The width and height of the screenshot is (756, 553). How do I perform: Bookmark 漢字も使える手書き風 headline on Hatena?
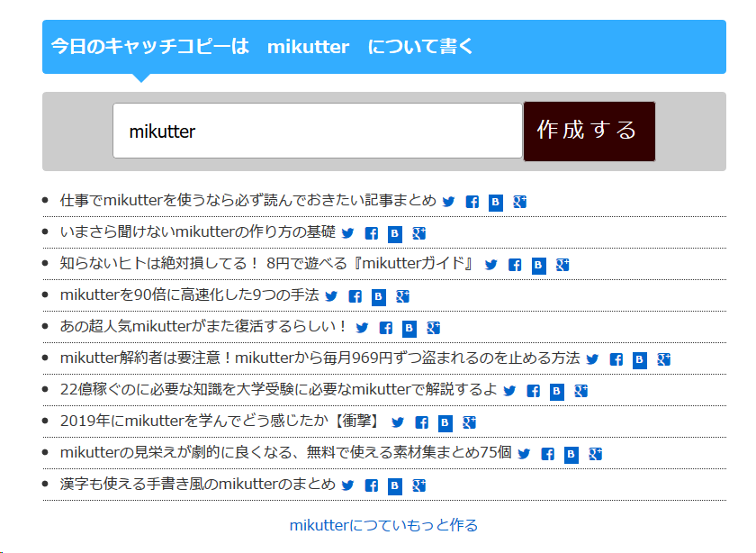tap(394, 486)
